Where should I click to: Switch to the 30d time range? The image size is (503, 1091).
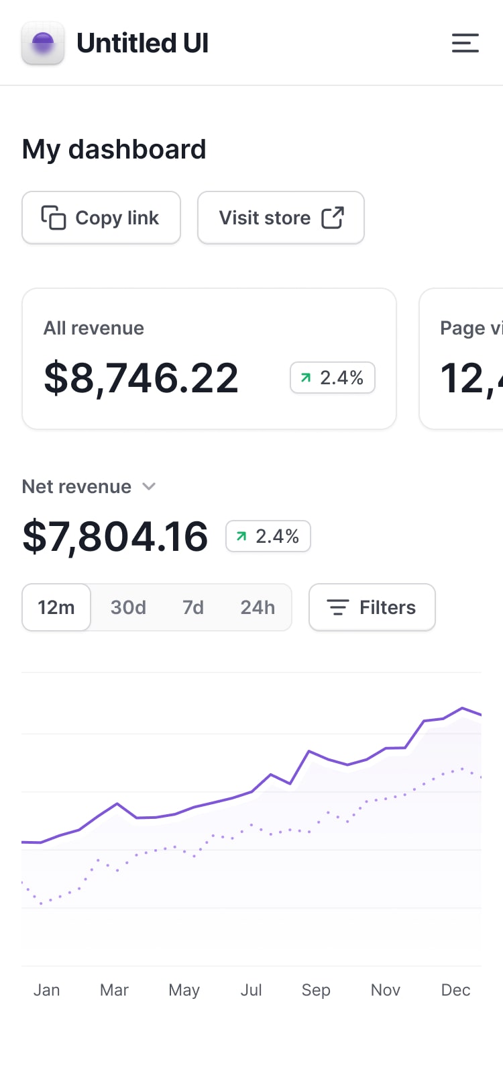coord(128,607)
